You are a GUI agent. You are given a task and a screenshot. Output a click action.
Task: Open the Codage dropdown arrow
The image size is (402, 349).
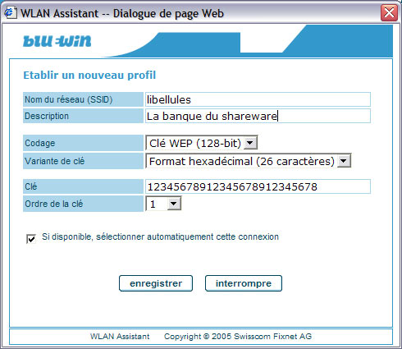click(250, 143)
